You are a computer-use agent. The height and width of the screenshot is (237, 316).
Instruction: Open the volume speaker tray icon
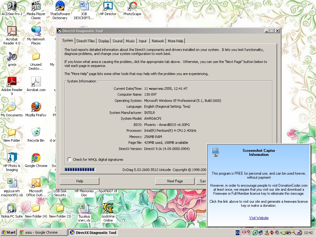[277, 233]
